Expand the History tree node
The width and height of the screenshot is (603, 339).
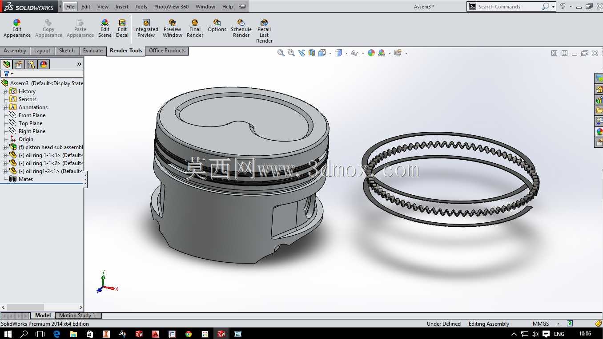(x=5, y=91)
